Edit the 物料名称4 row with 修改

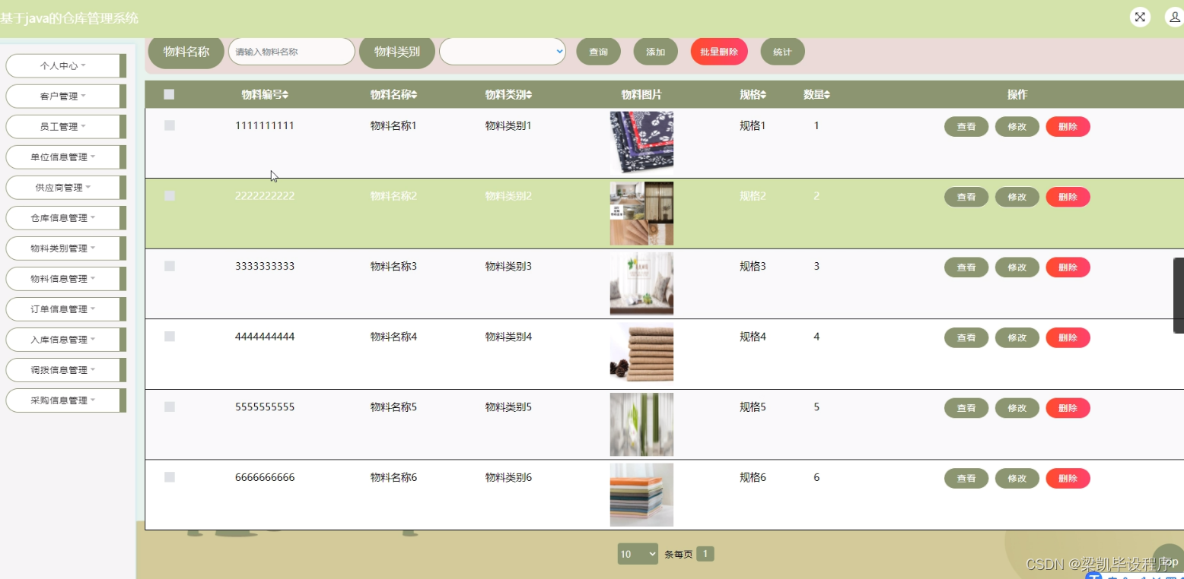click(x=1017, y=337)
